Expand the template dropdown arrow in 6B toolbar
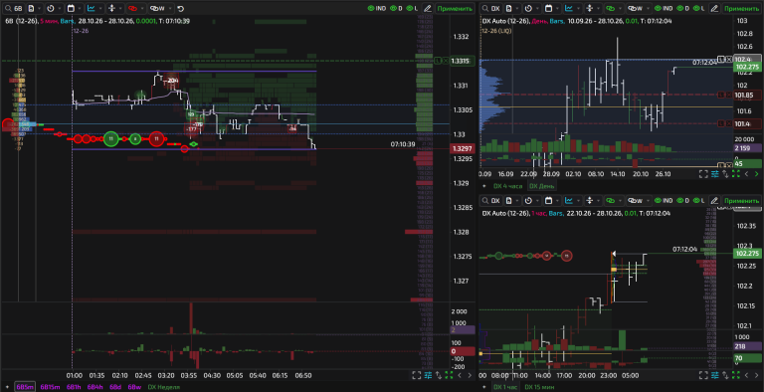This screenshot has width=764, height=392. [x=39, y=8]
